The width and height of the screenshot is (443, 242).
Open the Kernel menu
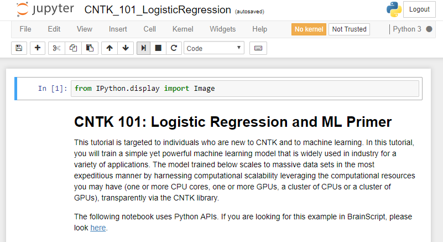click(x=183, y=29)
